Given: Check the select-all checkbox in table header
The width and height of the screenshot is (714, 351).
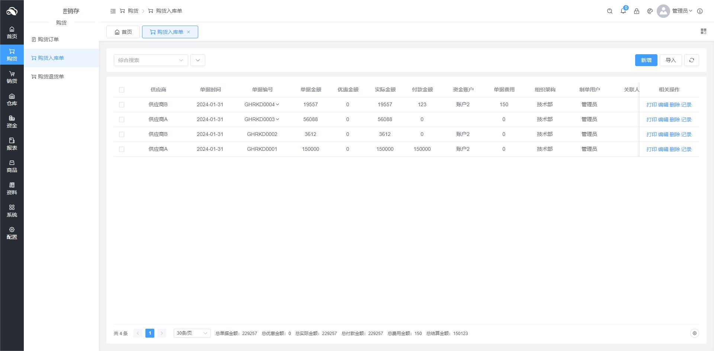Looking at the screenshot, I should tap(122, 90).
